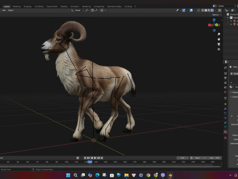Open the pivot point dropdown
This screenshot has height=179, width=238.
pyautogui.click(x=87, y=10)
